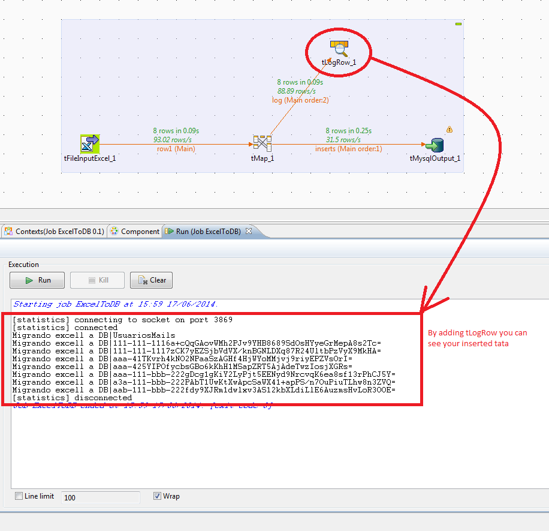The width and height of the screenshot is (549, 531).
Task: Click the Run button
Action: click(x=37, y=280)
